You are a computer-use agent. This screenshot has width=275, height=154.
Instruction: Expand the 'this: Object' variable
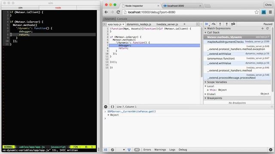[x=208, y=90]
